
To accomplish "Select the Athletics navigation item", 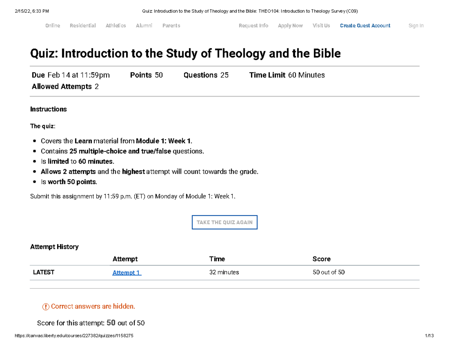I will click(x=116, y=25).
